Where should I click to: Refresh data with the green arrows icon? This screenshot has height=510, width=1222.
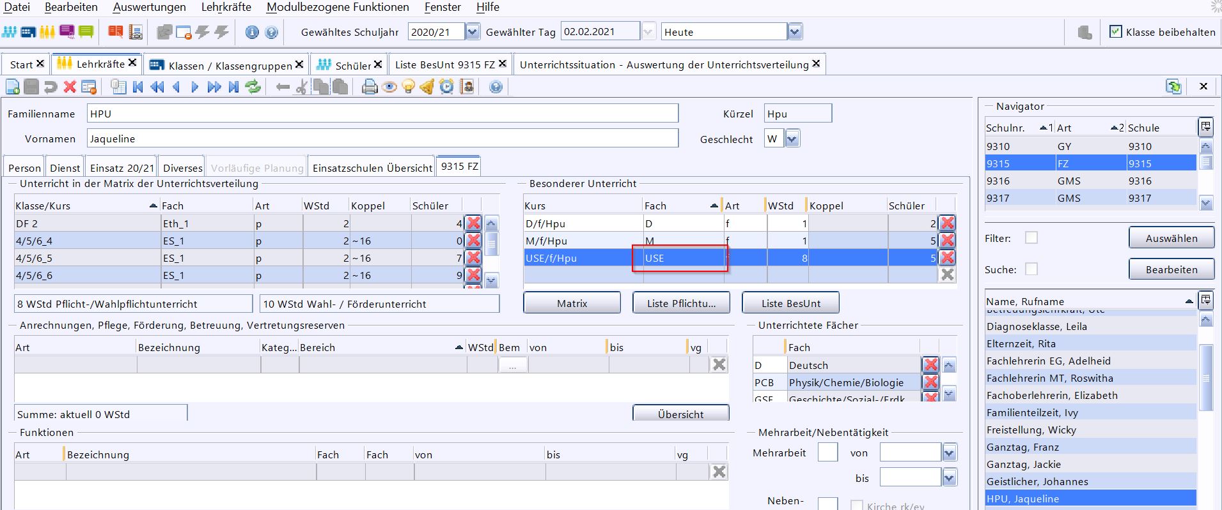(253, 87)
